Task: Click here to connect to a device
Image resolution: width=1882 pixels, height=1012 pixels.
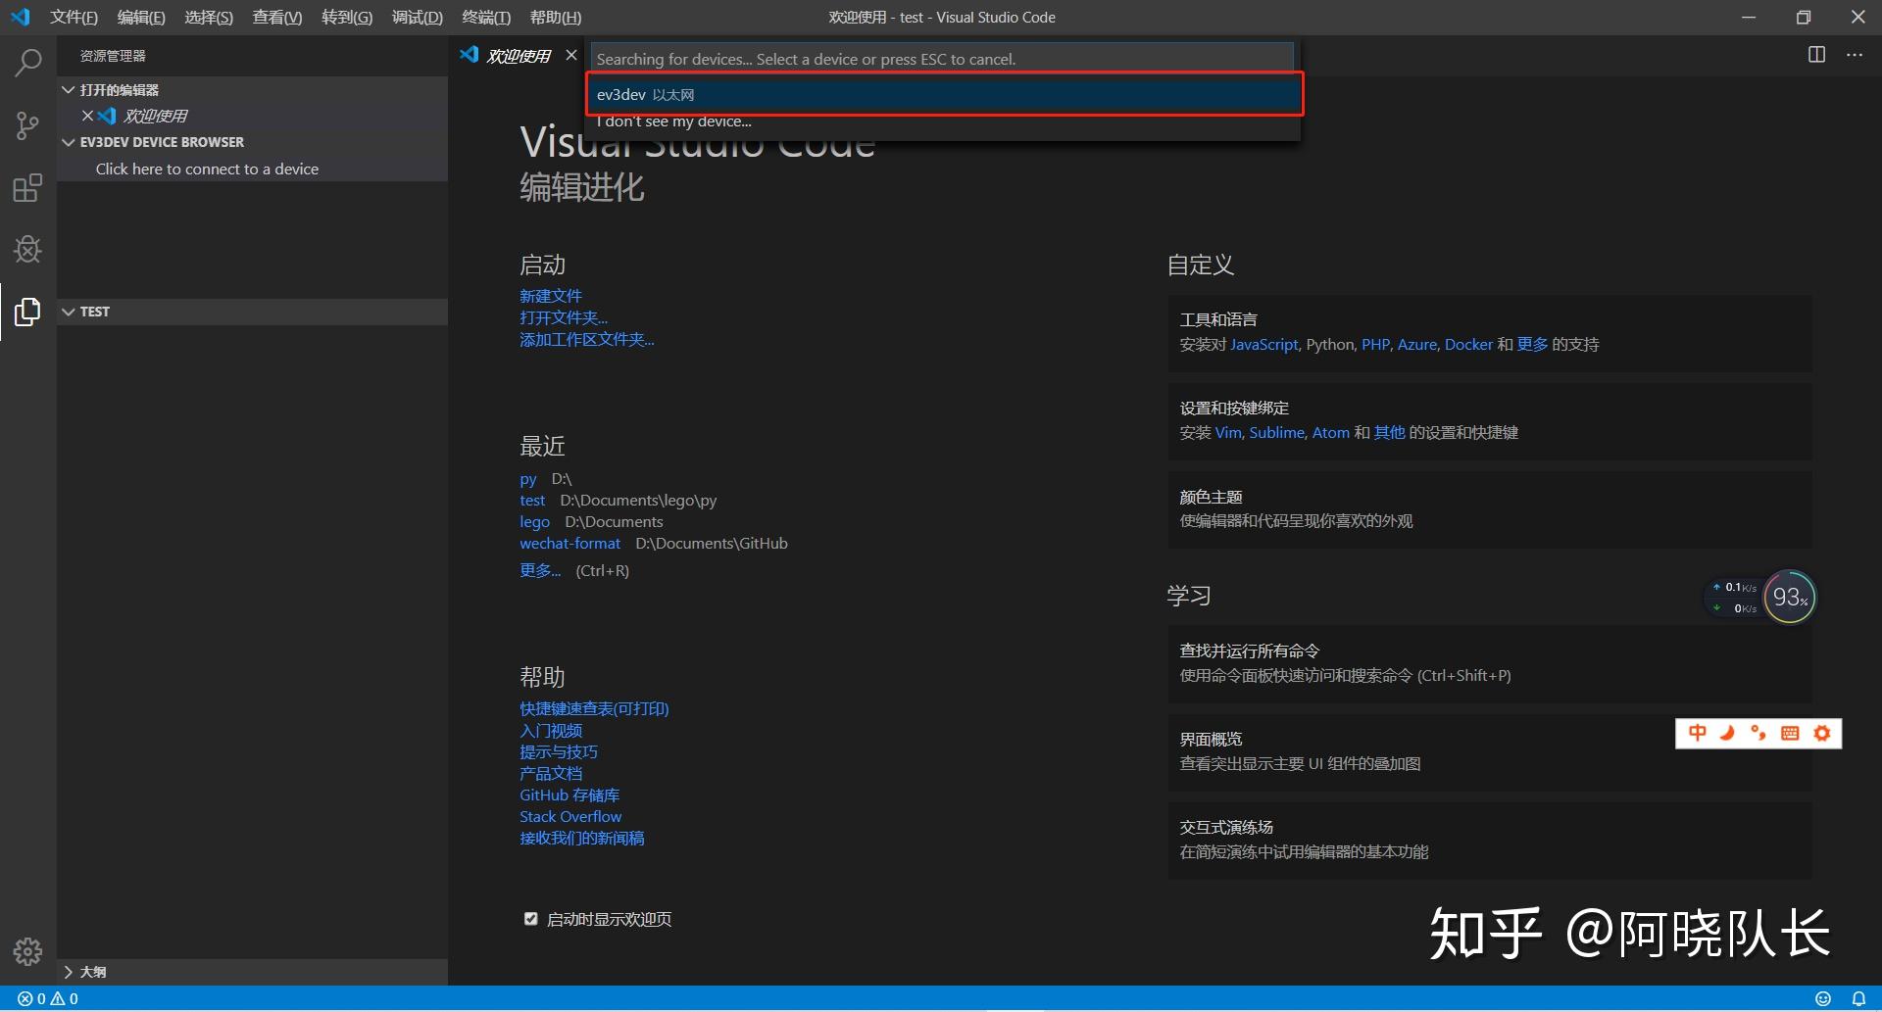Action: 207,169
